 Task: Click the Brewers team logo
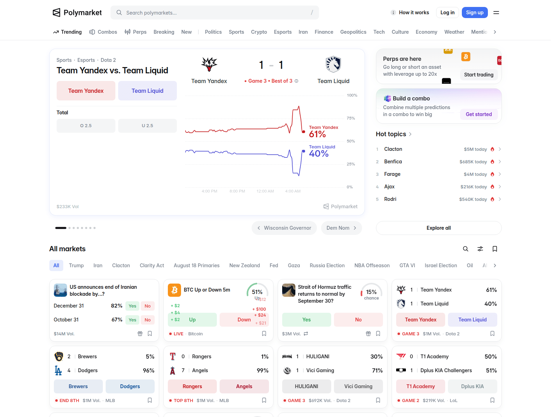coord(59,357)
